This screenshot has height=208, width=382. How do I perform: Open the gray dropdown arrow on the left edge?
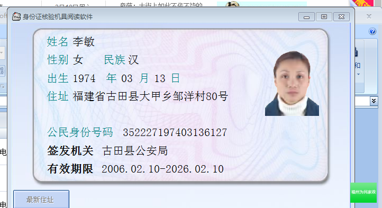pyautogui.click(x=2, y=52)
